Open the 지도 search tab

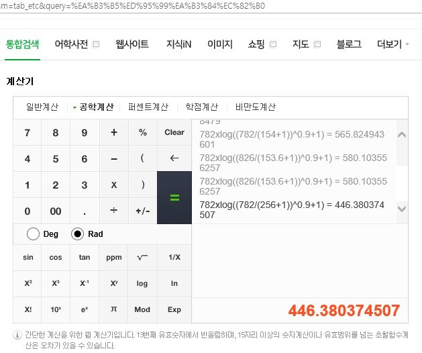[301, 44]
